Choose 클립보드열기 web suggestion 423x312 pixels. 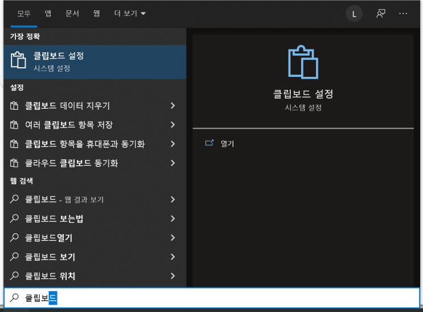pyautogui.click(x=95, y=237)
